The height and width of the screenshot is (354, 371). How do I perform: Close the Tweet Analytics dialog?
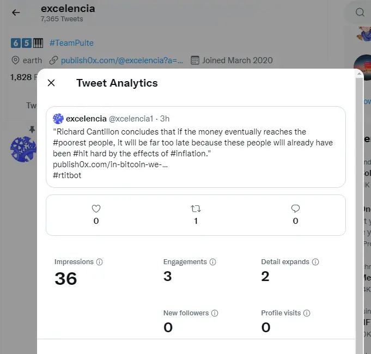point(51,83)
